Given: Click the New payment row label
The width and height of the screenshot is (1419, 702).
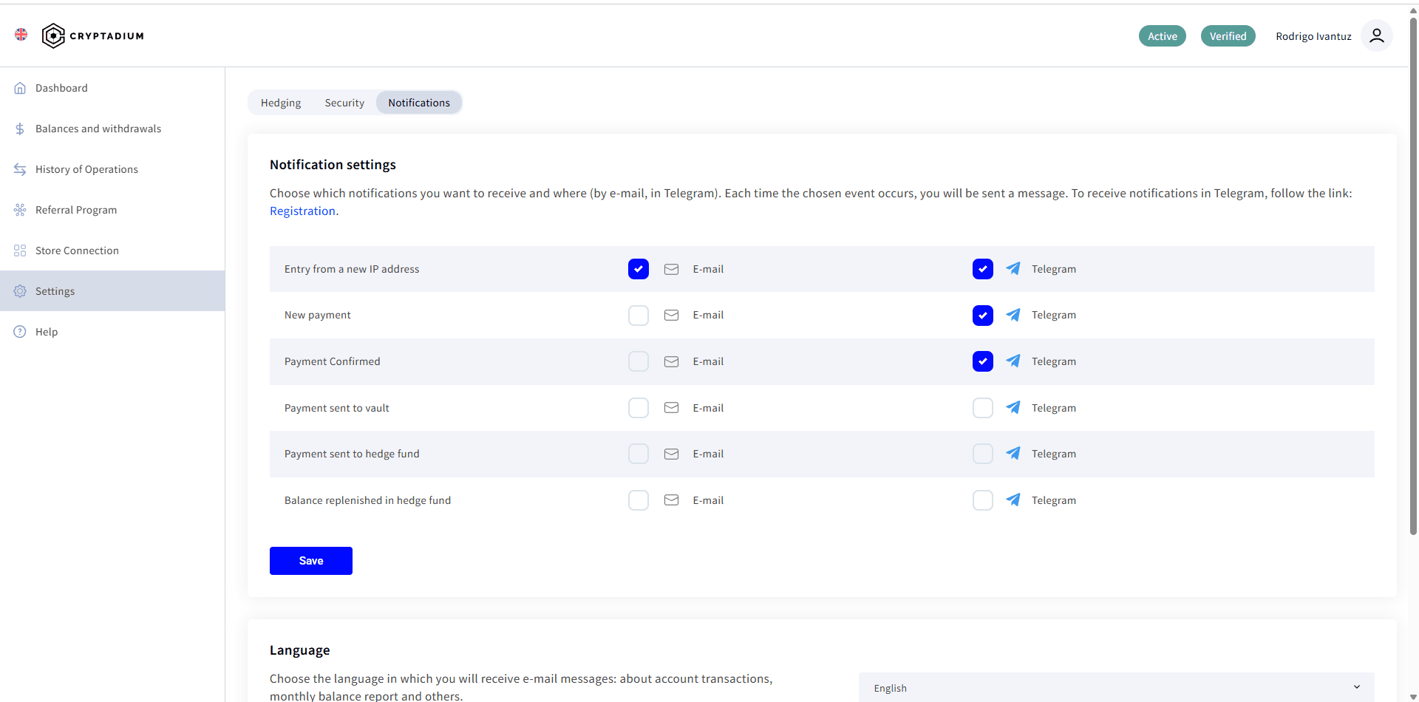Looking at the screenshot, I should click(317, 316).
